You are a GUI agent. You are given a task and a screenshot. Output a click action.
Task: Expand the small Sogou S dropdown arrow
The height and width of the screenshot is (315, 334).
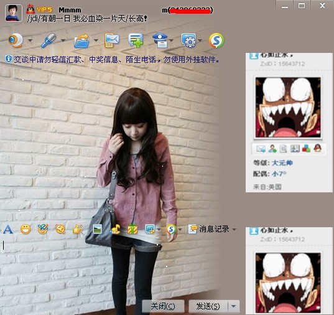[x=180, y=230]
